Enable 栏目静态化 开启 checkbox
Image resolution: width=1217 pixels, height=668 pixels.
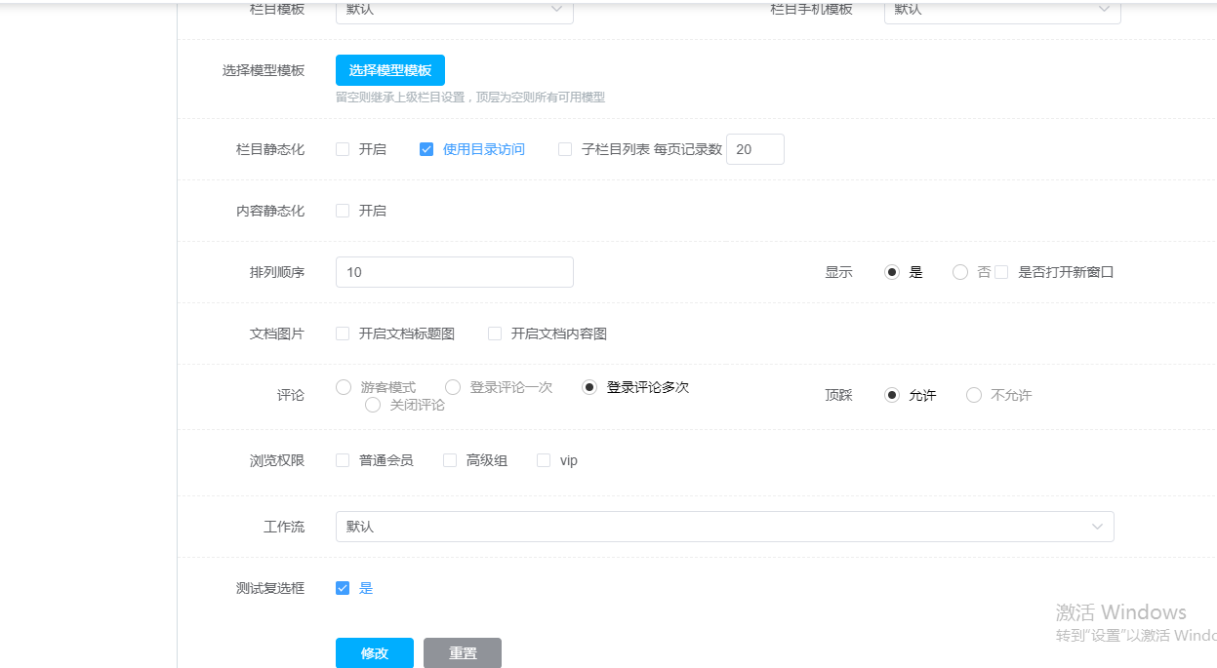click(343, 149)
